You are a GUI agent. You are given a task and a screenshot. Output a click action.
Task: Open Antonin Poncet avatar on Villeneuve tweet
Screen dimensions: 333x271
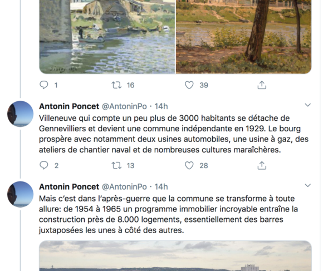21,114
